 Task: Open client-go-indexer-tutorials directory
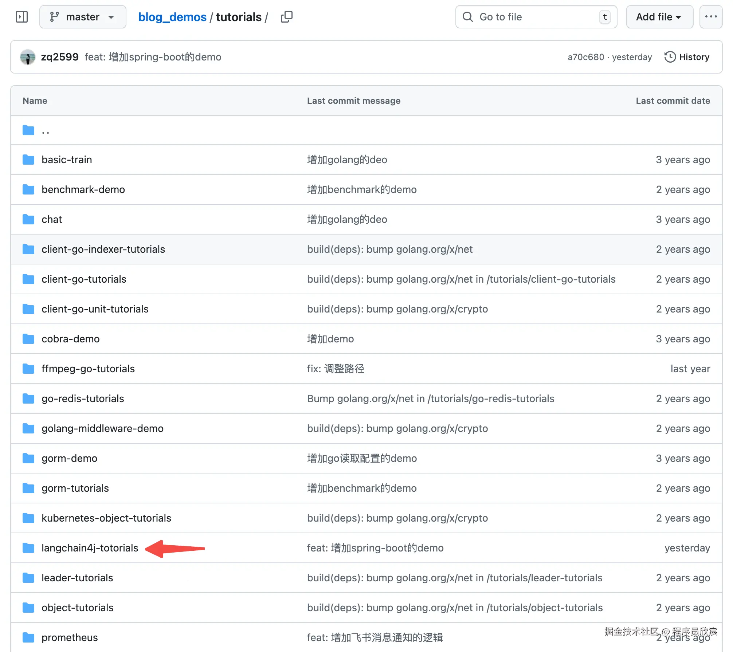103,249
